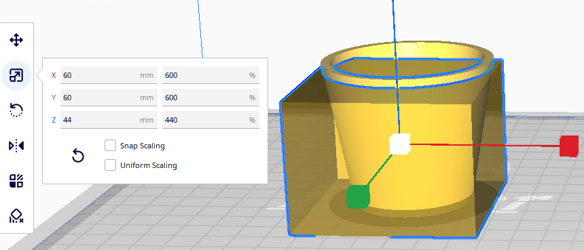584x250 pixels.
Task: Select the Rotate tool icon
Action: click(x=16, y=110)
